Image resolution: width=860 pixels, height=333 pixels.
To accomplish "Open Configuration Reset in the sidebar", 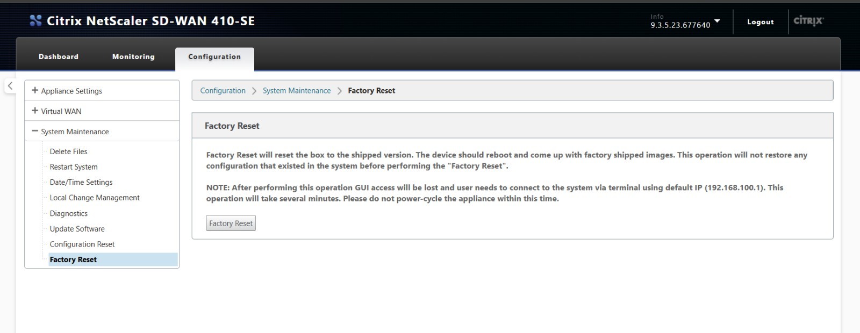I will [82, 244].
